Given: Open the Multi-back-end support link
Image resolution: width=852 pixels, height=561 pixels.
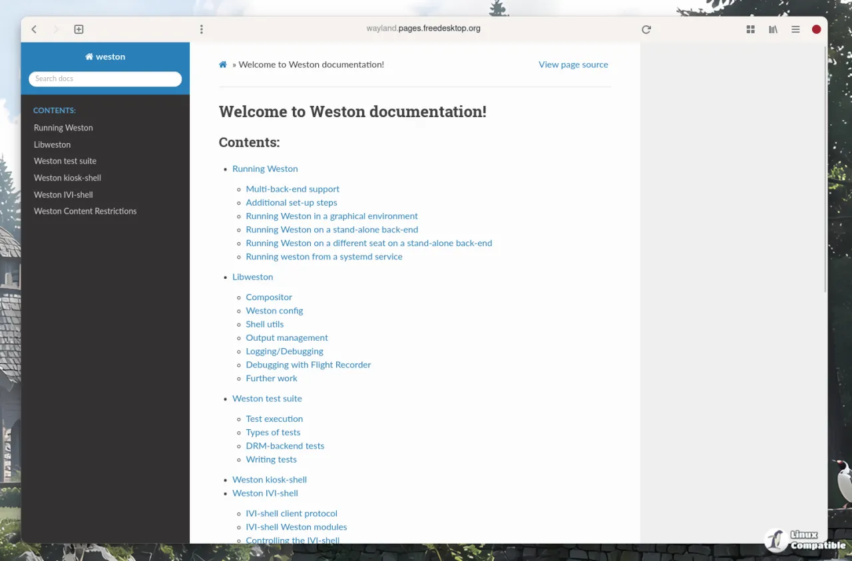Looking at the screenshot, I should tap(292, 189).
